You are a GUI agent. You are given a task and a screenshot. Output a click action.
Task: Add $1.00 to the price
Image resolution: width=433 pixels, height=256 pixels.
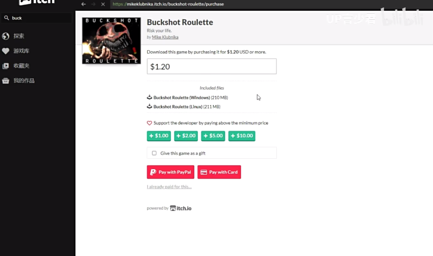[159, 136]
